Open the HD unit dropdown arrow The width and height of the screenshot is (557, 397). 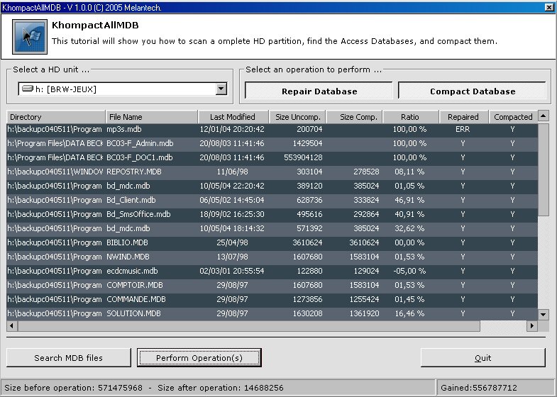pos(221,89)
